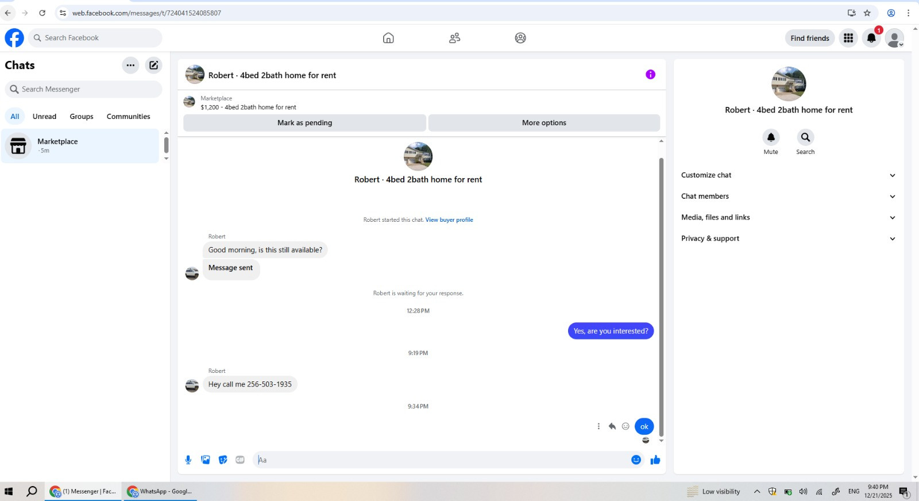Open the Windows Start menu
The width and height of the screenshot is (919, 501).
[x=9, y=491]
